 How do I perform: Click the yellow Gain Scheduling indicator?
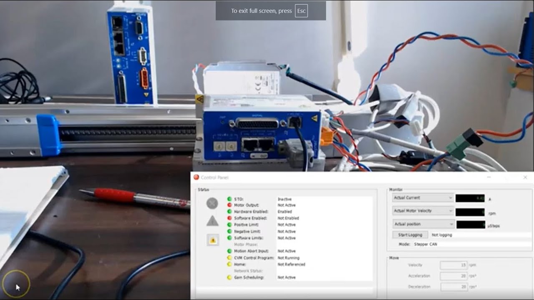tap(229, 277)
